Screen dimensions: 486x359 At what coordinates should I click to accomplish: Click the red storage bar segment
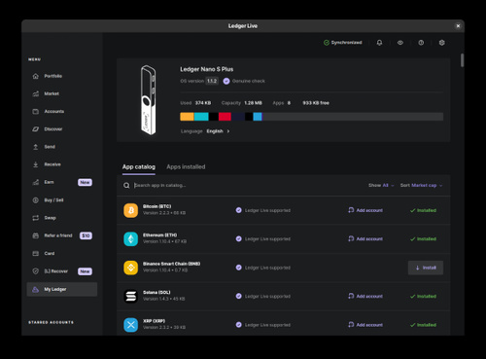225,117
